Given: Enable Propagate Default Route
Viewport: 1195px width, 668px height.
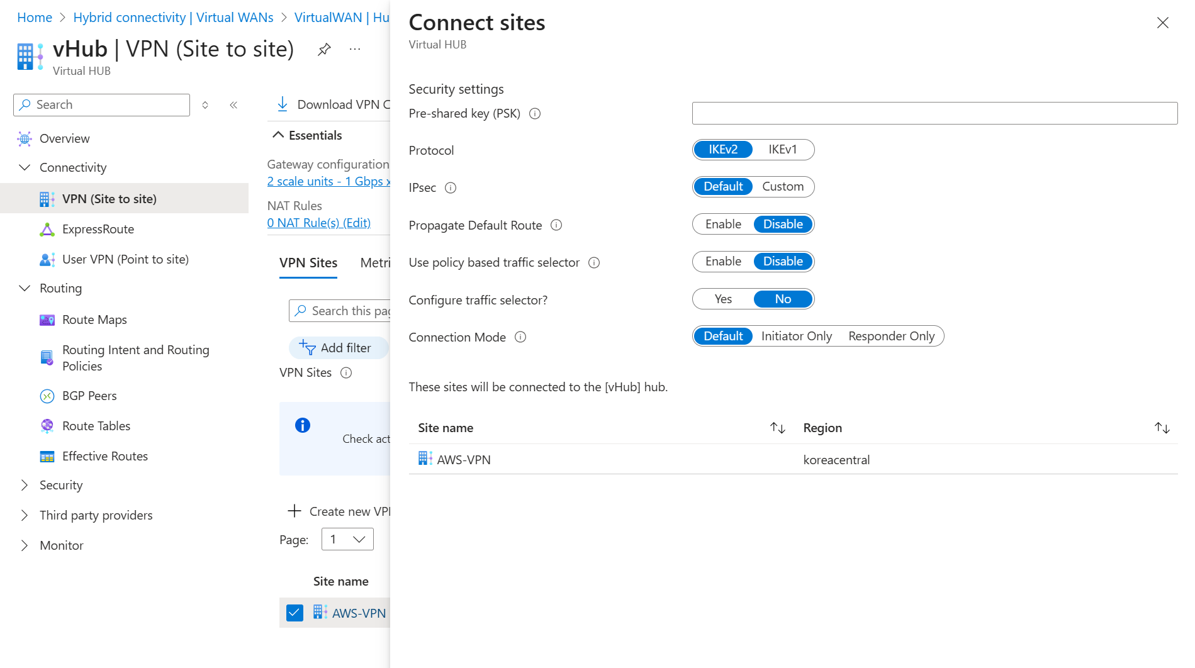Looking at the screenshot, I should click(x=723, y=225).
